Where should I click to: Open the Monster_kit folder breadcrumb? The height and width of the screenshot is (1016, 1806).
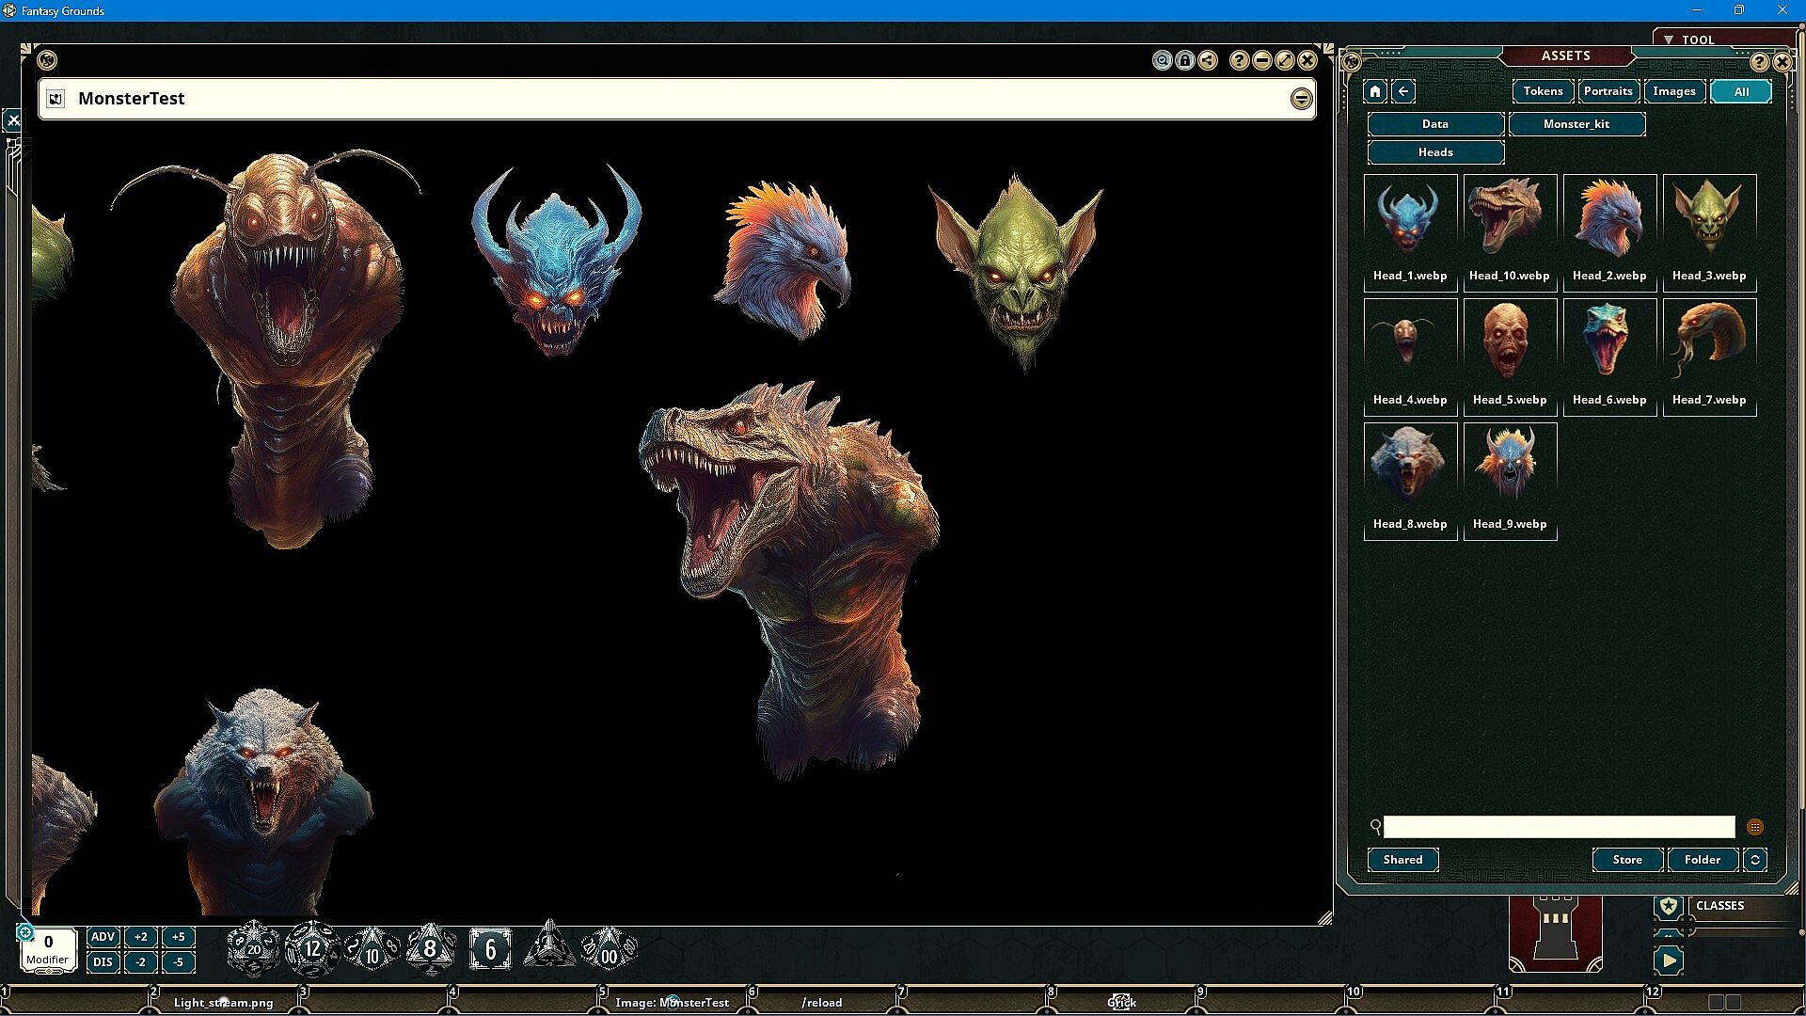tap(1576, 124)
